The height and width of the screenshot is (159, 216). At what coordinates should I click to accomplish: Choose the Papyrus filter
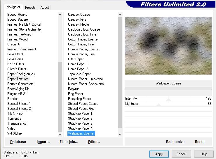pos(74,89)
